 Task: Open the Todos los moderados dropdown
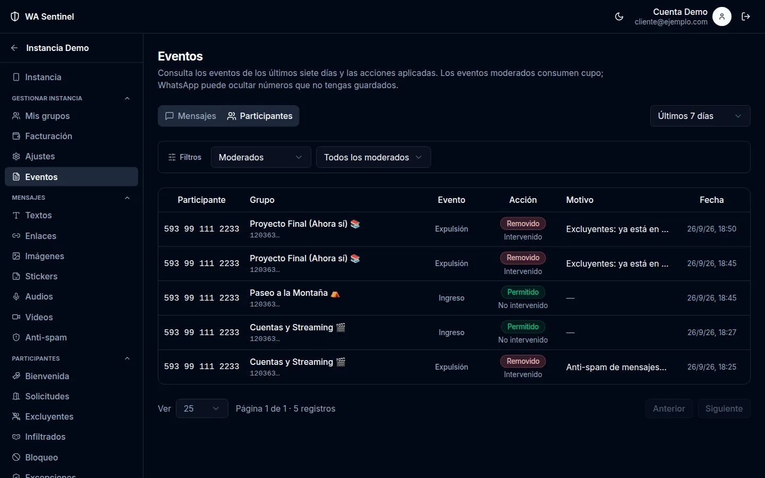373,157
